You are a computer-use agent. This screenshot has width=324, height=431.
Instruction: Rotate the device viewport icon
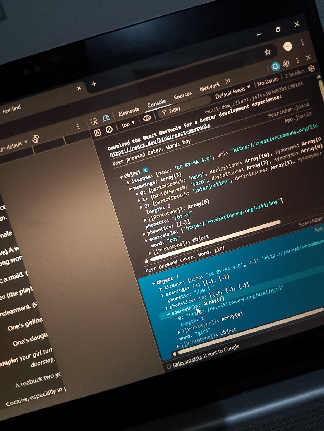[x=35, y=139]
